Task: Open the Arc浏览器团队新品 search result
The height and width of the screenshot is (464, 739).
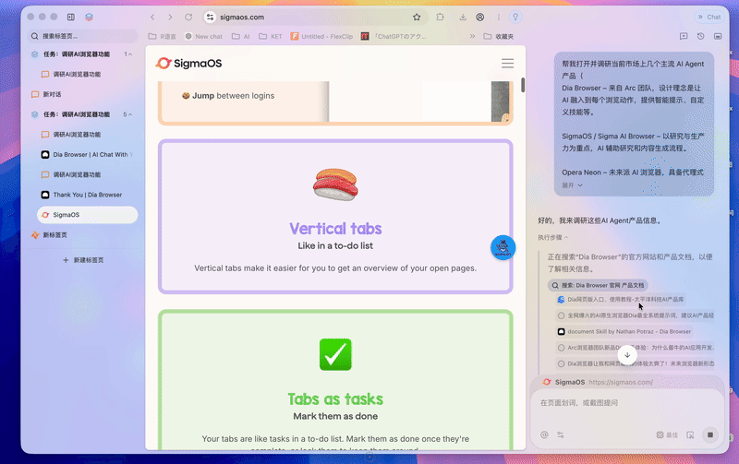Action: click(x=636, y=348)
